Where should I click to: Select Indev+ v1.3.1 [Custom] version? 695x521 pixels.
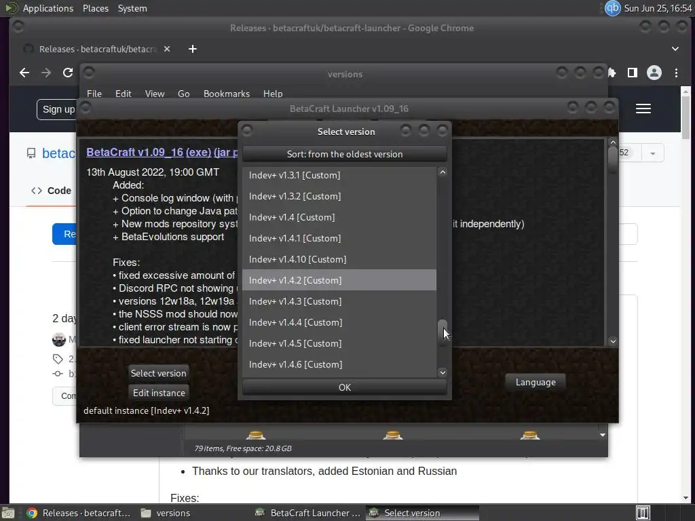339,176
